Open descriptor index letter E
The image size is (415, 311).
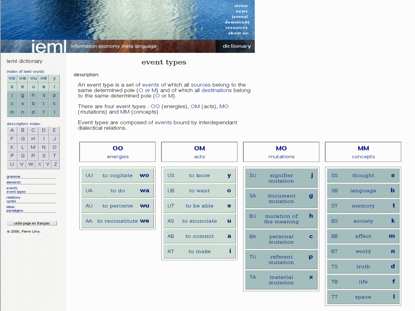coord(54,130)
